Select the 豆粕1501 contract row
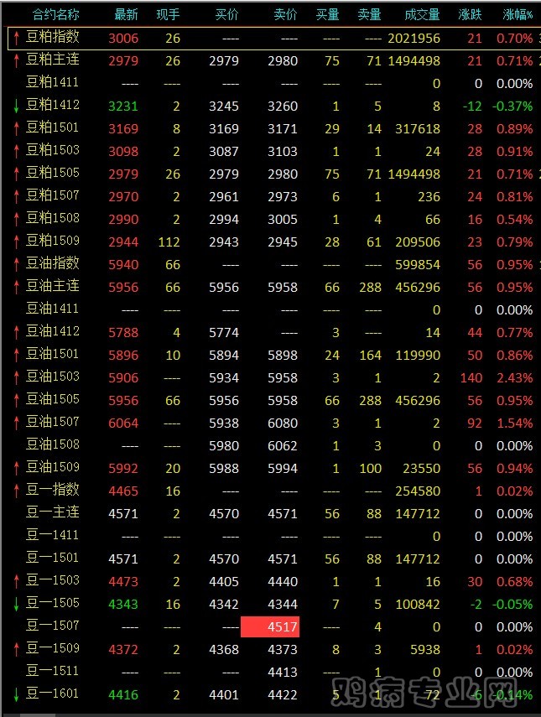The image size is (541, 717). coord(273,128)
